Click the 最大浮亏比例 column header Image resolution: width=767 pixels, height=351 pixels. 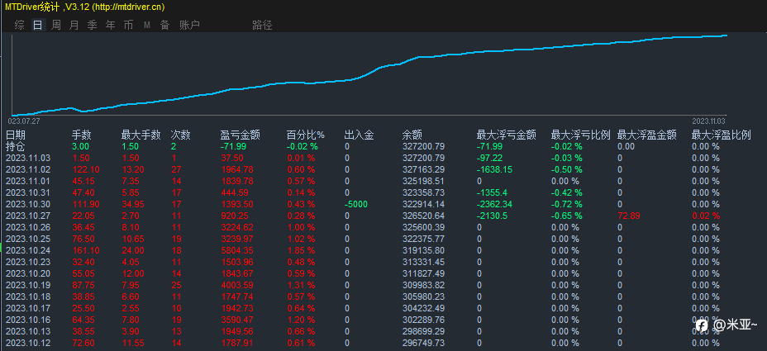pyautogui.click(x=581, y=135)
